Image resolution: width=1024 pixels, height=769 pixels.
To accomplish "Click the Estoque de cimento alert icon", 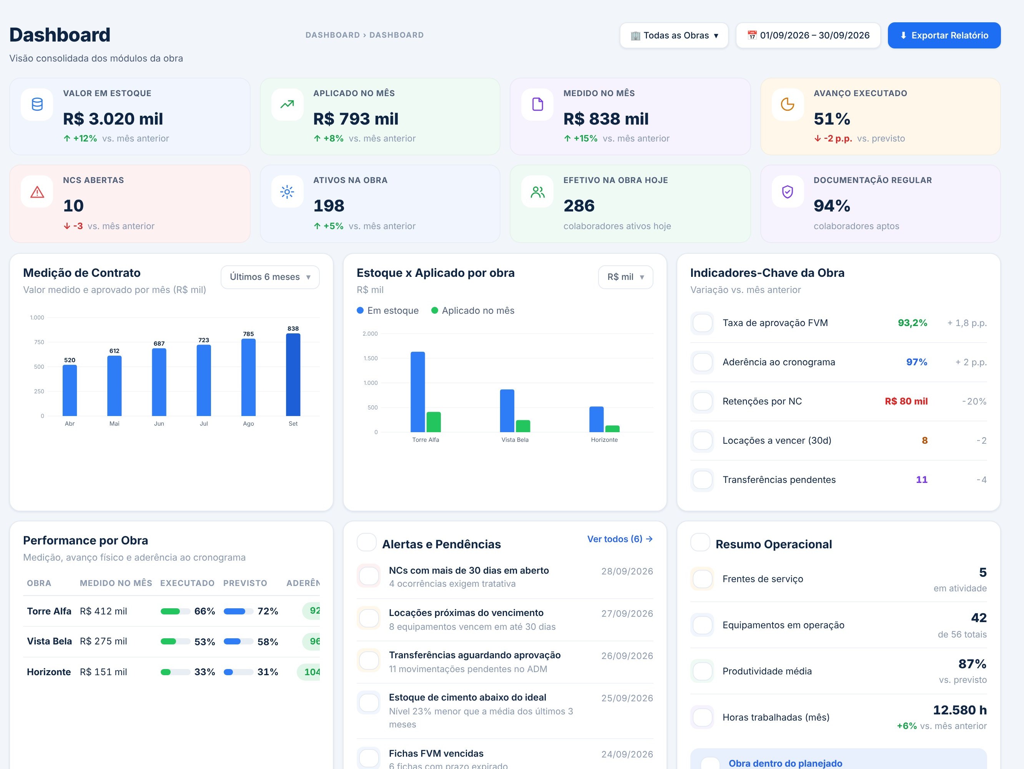I will click(x=369, y=703).
